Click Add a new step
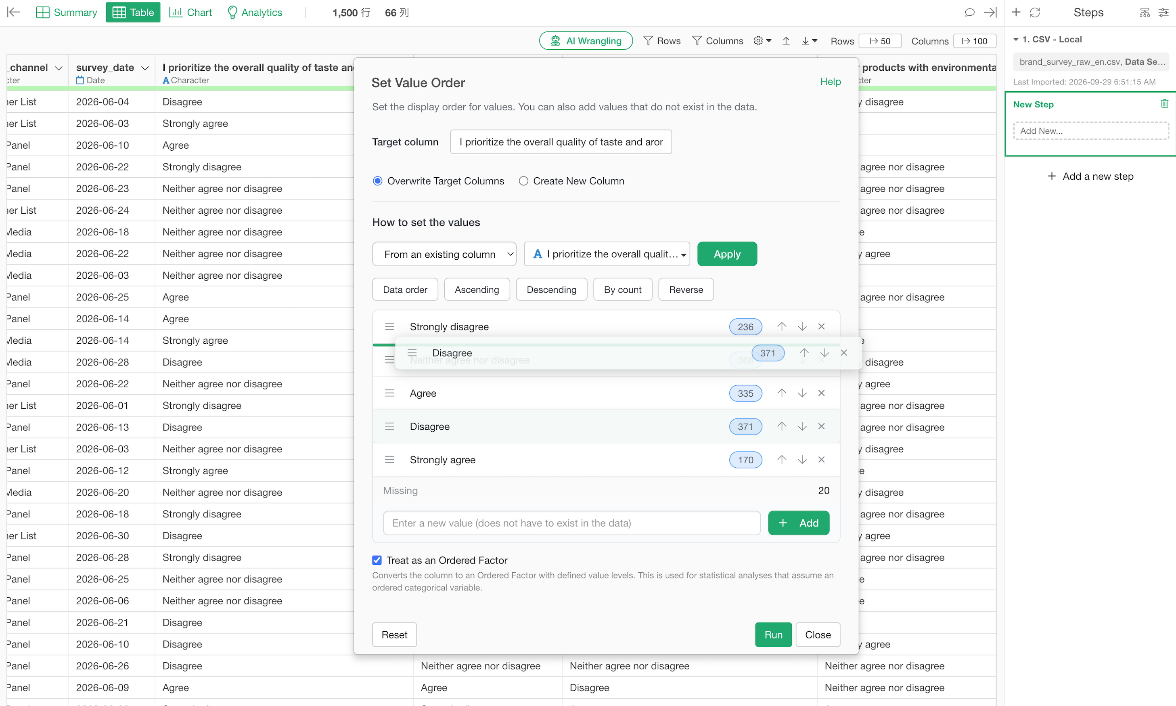This screenshot has width=1176, height=706. pyautogui.click(x=1090, y=176)
